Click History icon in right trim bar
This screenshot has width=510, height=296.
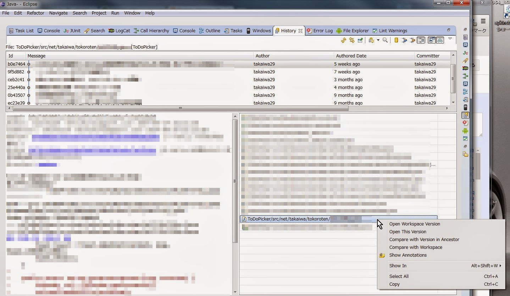[x=465, y=115]
